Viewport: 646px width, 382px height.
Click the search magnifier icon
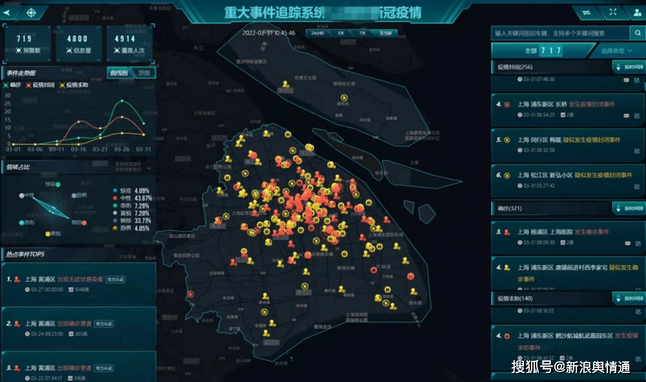[x=637, y=32]
